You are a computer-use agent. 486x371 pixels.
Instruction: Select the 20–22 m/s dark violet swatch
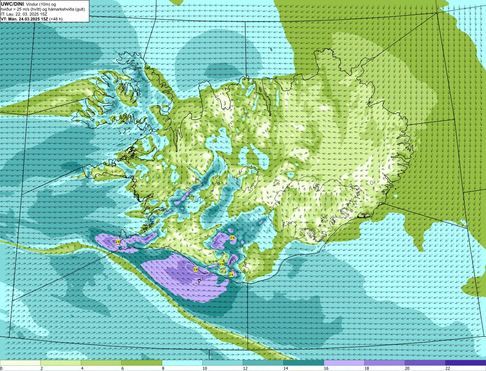(425, 363)
